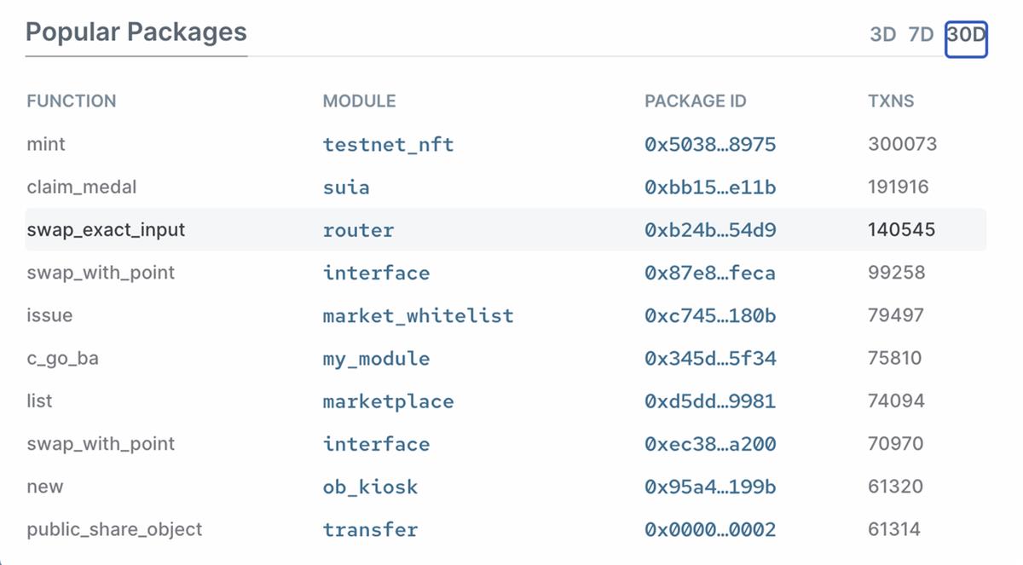Open package ID 0xbb15…e11b
Screen dimensions: 1023x565
point(710,187)
